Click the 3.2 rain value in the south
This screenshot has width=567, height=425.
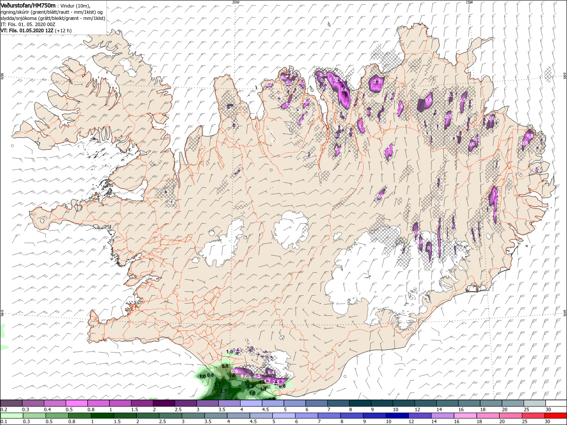pos(250,386)
